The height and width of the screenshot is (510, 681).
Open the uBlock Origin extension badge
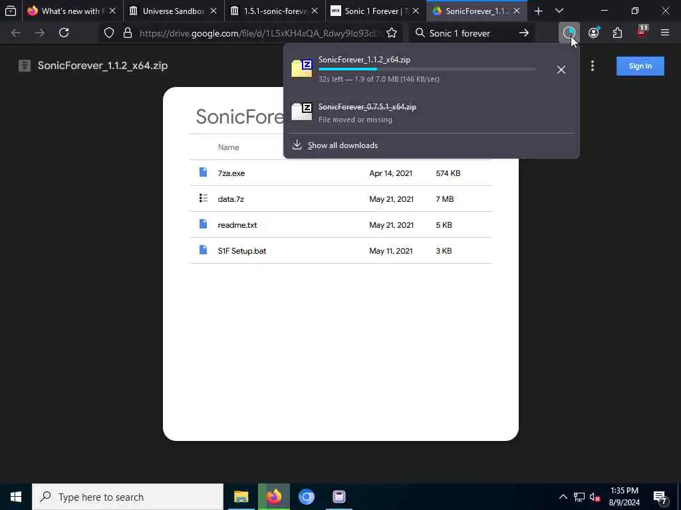(642, 32)
